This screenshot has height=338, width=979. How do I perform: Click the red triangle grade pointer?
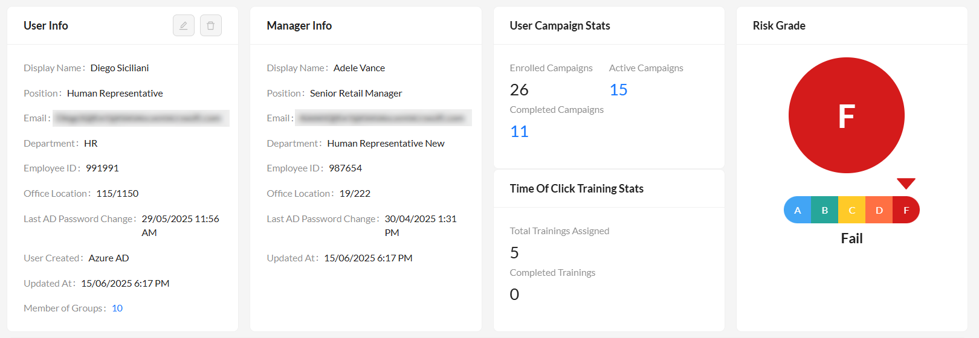(906, 183)
